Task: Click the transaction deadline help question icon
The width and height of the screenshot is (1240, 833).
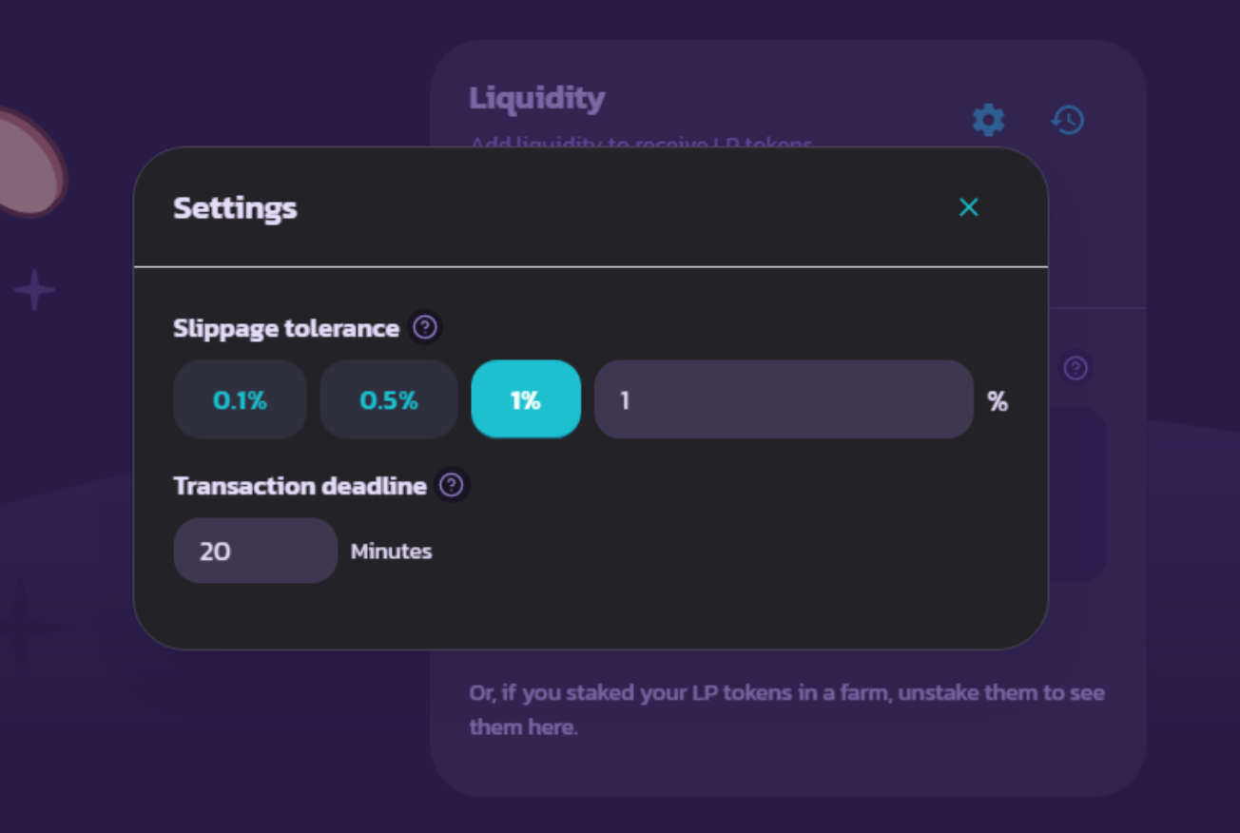Action: [452, 486]
